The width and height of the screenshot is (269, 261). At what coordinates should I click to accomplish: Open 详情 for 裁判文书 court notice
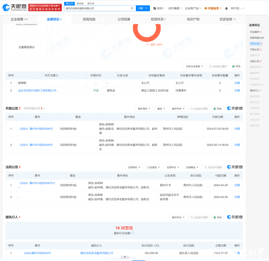coord(237,185)
